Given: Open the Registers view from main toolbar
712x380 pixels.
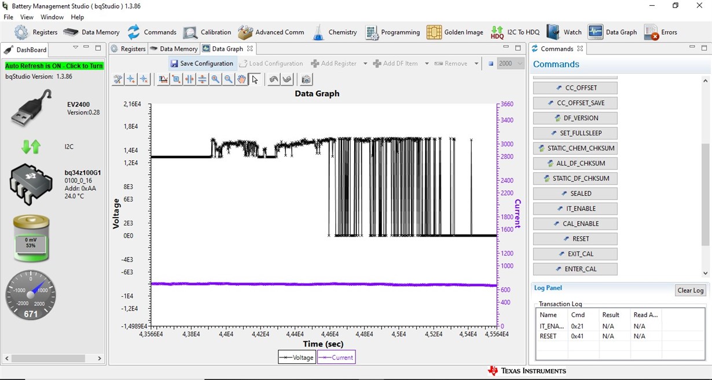Looking at the screenshot, I should (x=36, y=32).
